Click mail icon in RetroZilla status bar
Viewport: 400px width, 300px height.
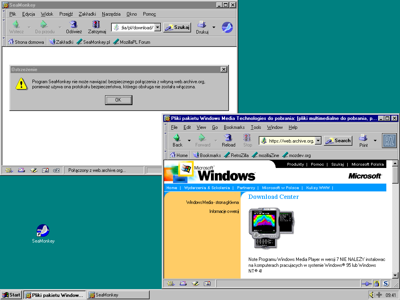point(183,284)
